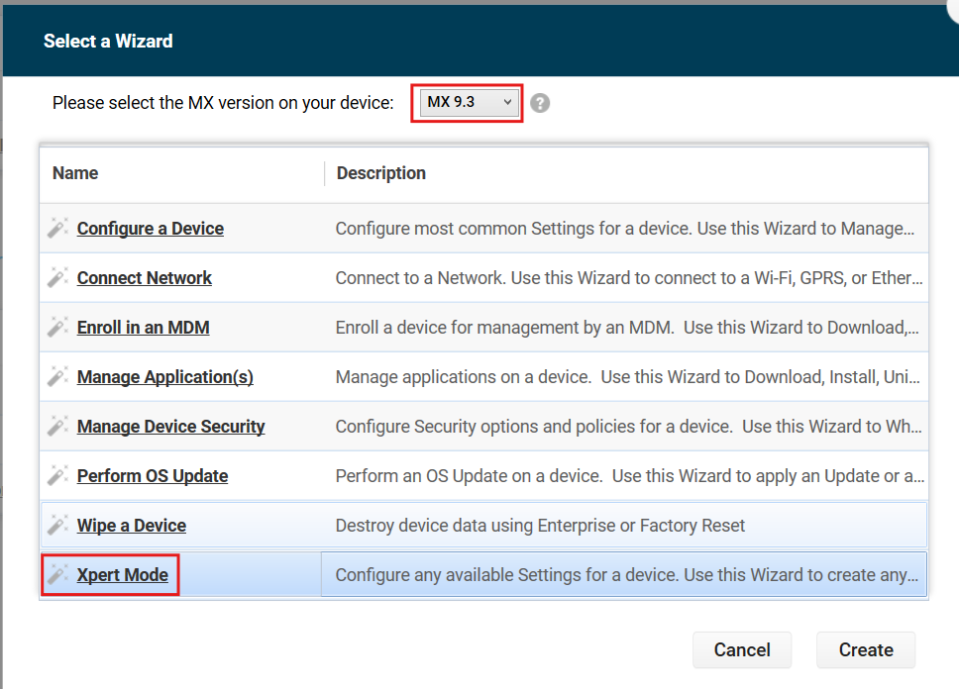Click the Cancel button
The width and height of the screenshot is (959, 689).
pyautogui.click(x=742, y=649)
